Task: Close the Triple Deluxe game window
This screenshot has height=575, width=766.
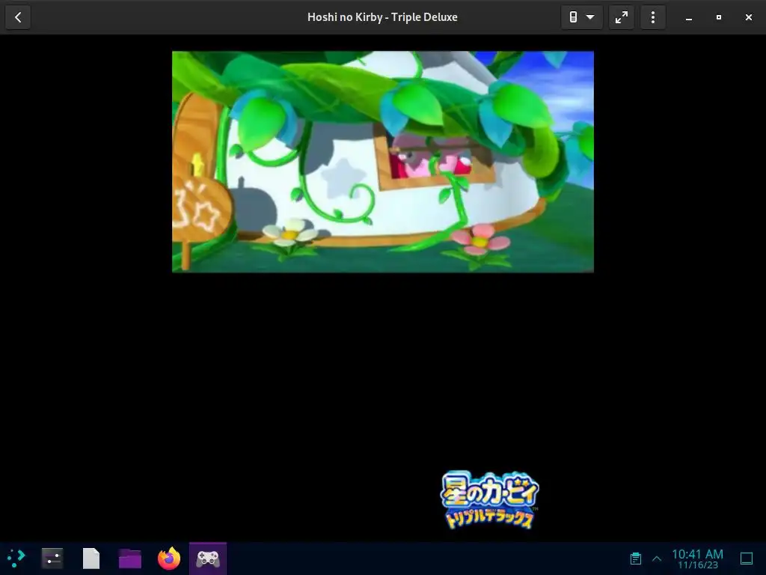Action: [748, 18]
